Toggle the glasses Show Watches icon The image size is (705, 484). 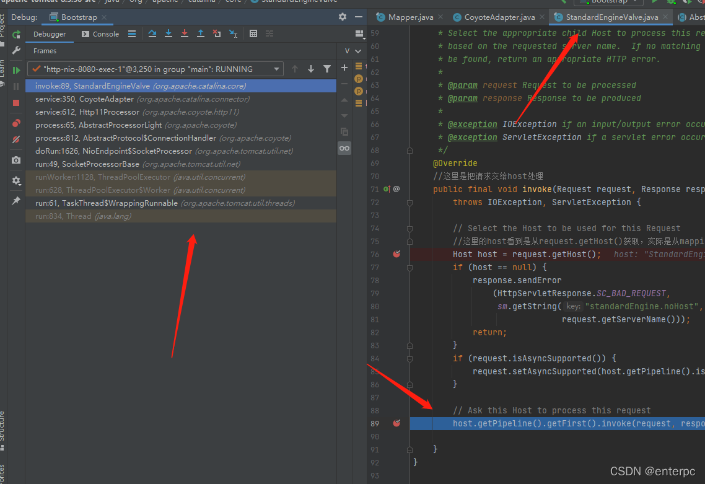(344, 149)
